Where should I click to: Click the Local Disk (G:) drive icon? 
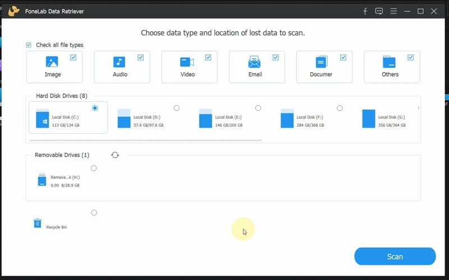click(369, 118)
